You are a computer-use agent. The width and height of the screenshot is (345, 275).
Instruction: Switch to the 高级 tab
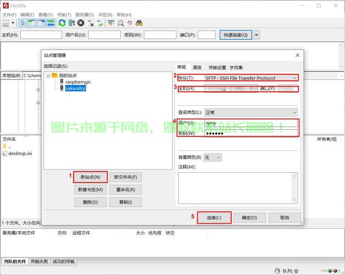coord(197,68)
